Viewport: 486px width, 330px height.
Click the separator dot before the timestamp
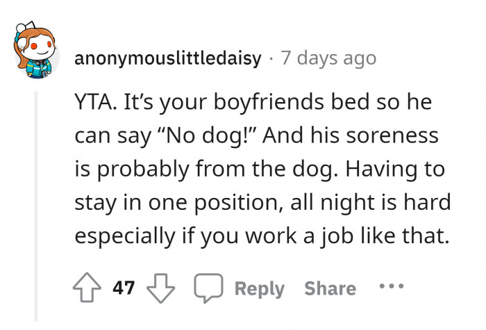[x=270, y=57]
